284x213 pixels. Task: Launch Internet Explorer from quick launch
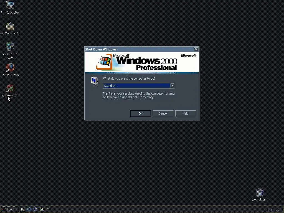pyautogui.click(x=29, y=209)
